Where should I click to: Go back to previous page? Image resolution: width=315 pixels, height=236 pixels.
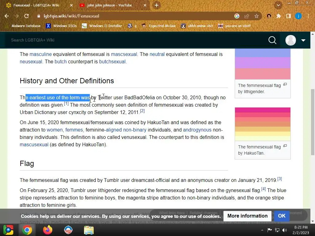coord(7,16)
